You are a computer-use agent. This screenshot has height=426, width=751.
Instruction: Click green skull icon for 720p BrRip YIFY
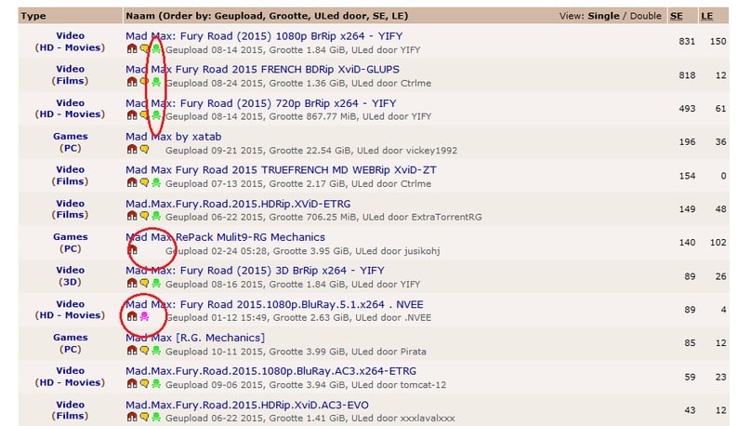(x=156, y=115)
